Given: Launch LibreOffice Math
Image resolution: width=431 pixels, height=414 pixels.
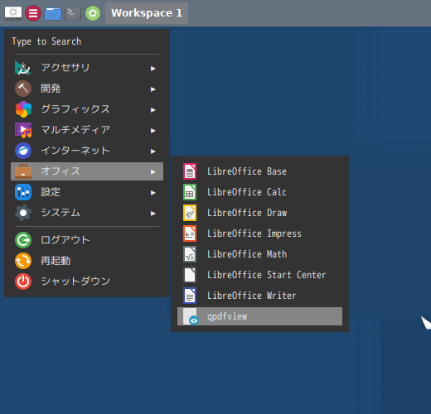Looking at the screenshot, I should pos(259,254).
